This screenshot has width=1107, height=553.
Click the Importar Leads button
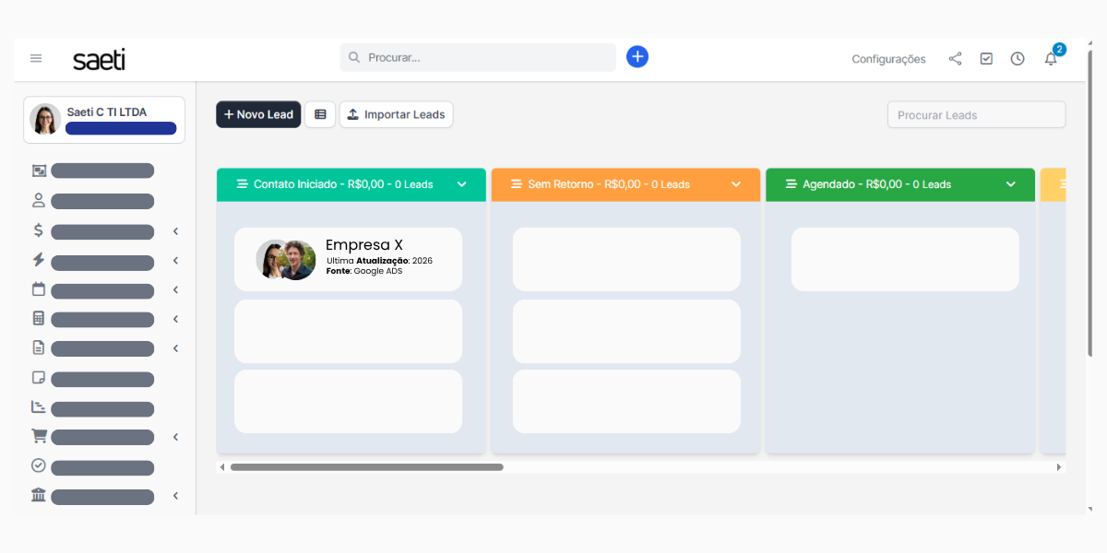click(397, 114)
